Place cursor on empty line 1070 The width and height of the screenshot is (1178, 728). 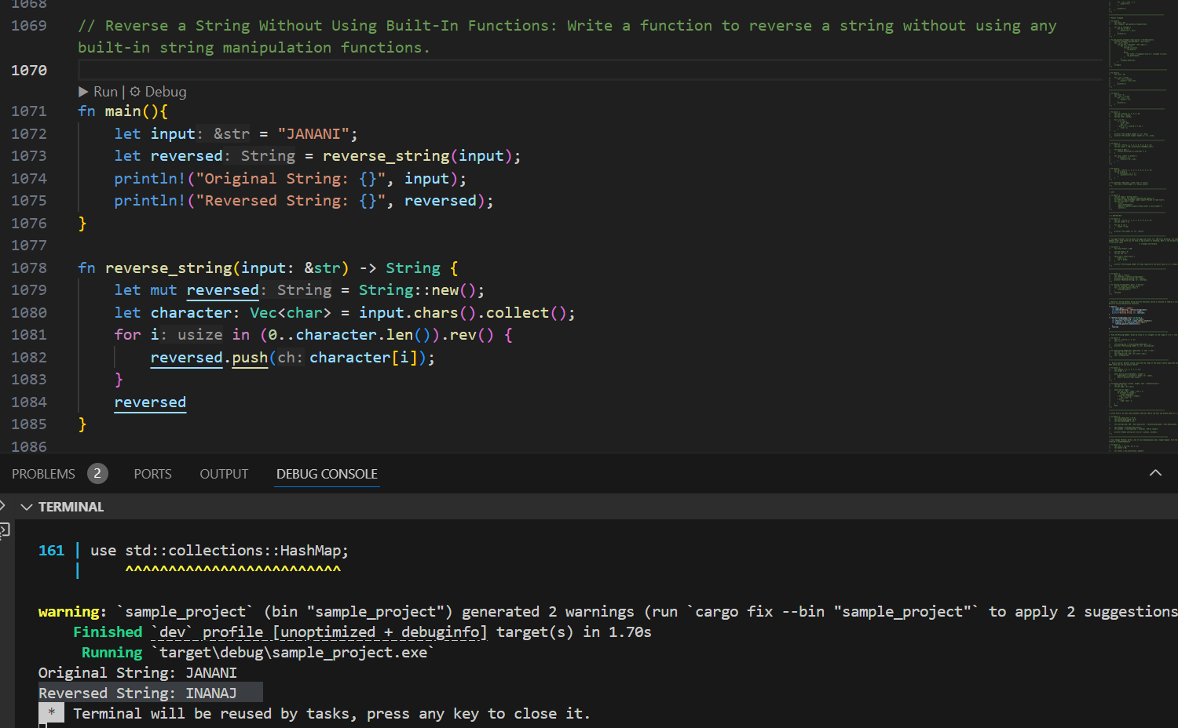550,71
